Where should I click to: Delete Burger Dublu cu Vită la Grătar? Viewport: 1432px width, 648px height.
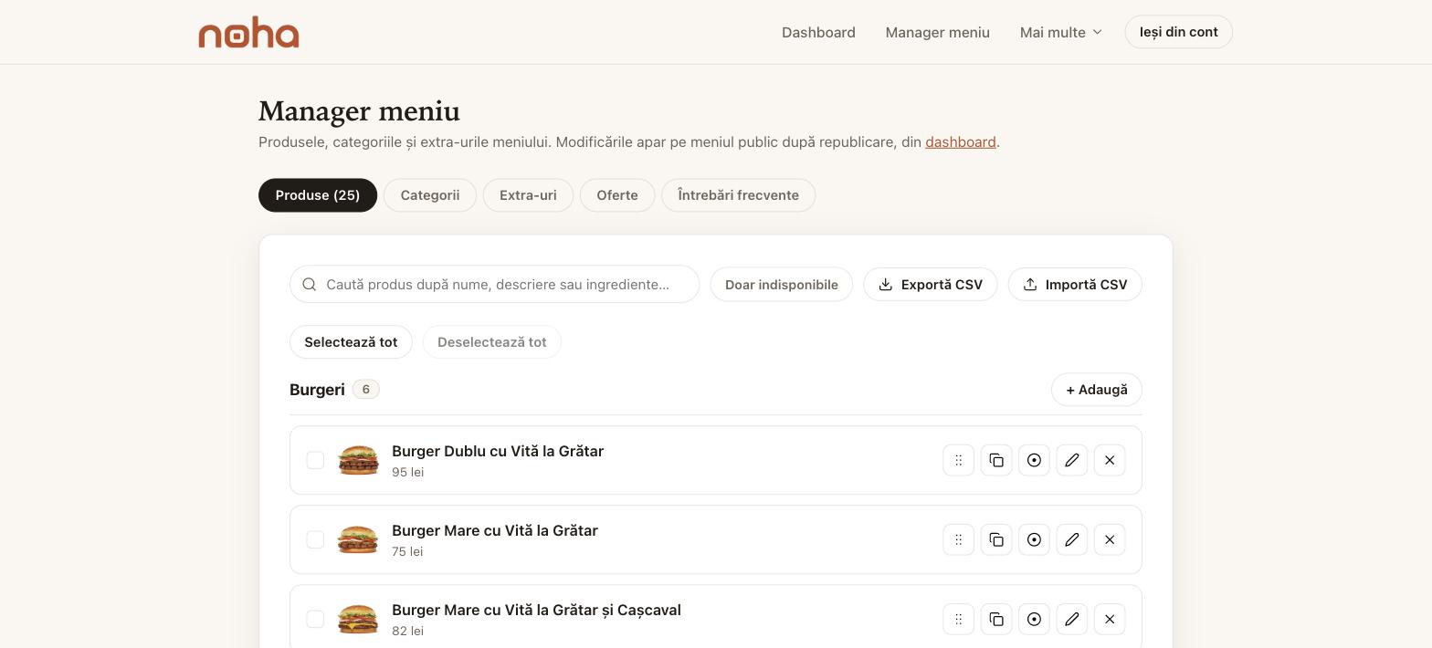(1110, 460)
